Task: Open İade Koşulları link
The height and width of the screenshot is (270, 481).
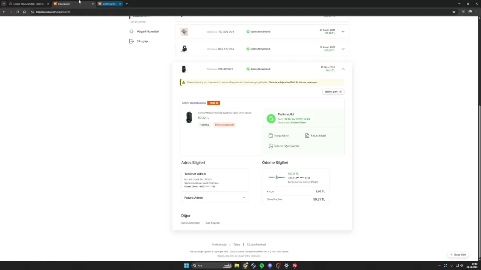Action: (213, 223)
